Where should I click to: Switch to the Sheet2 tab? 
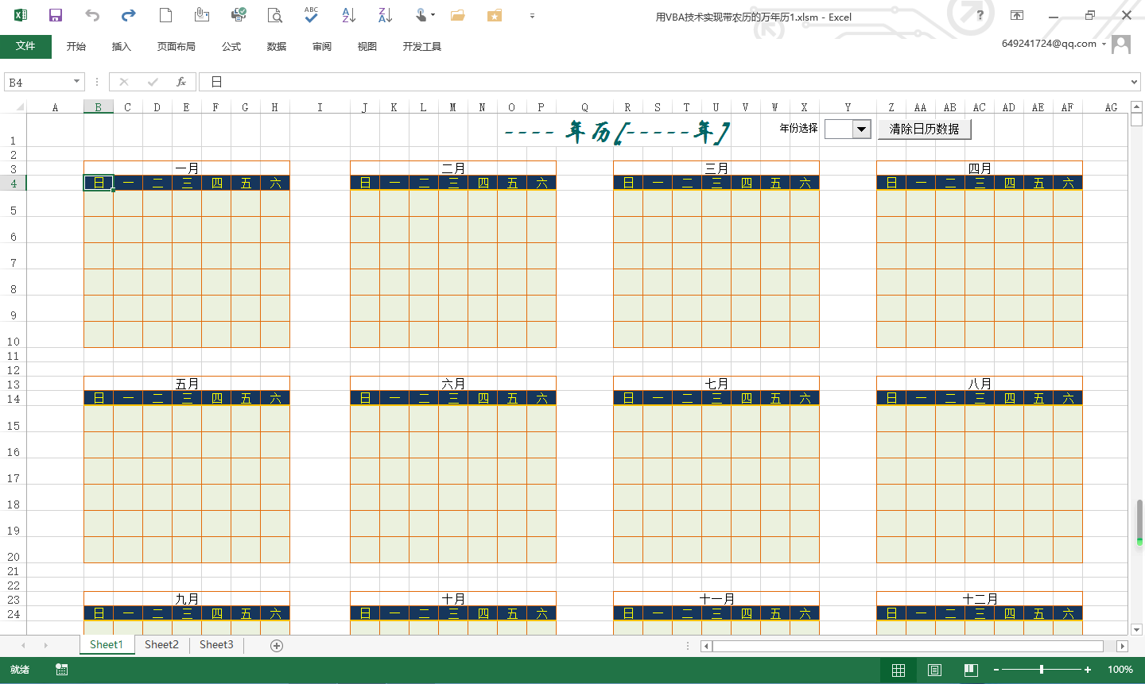point(161,645)
